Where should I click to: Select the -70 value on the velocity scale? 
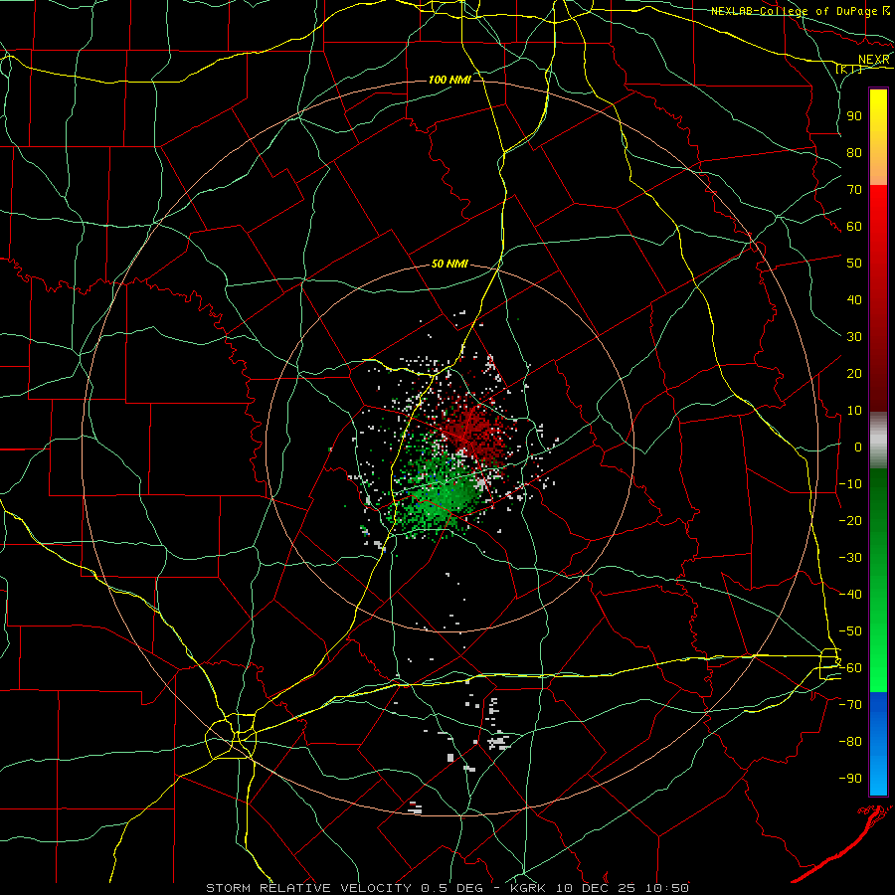click(x=850, y=705)
